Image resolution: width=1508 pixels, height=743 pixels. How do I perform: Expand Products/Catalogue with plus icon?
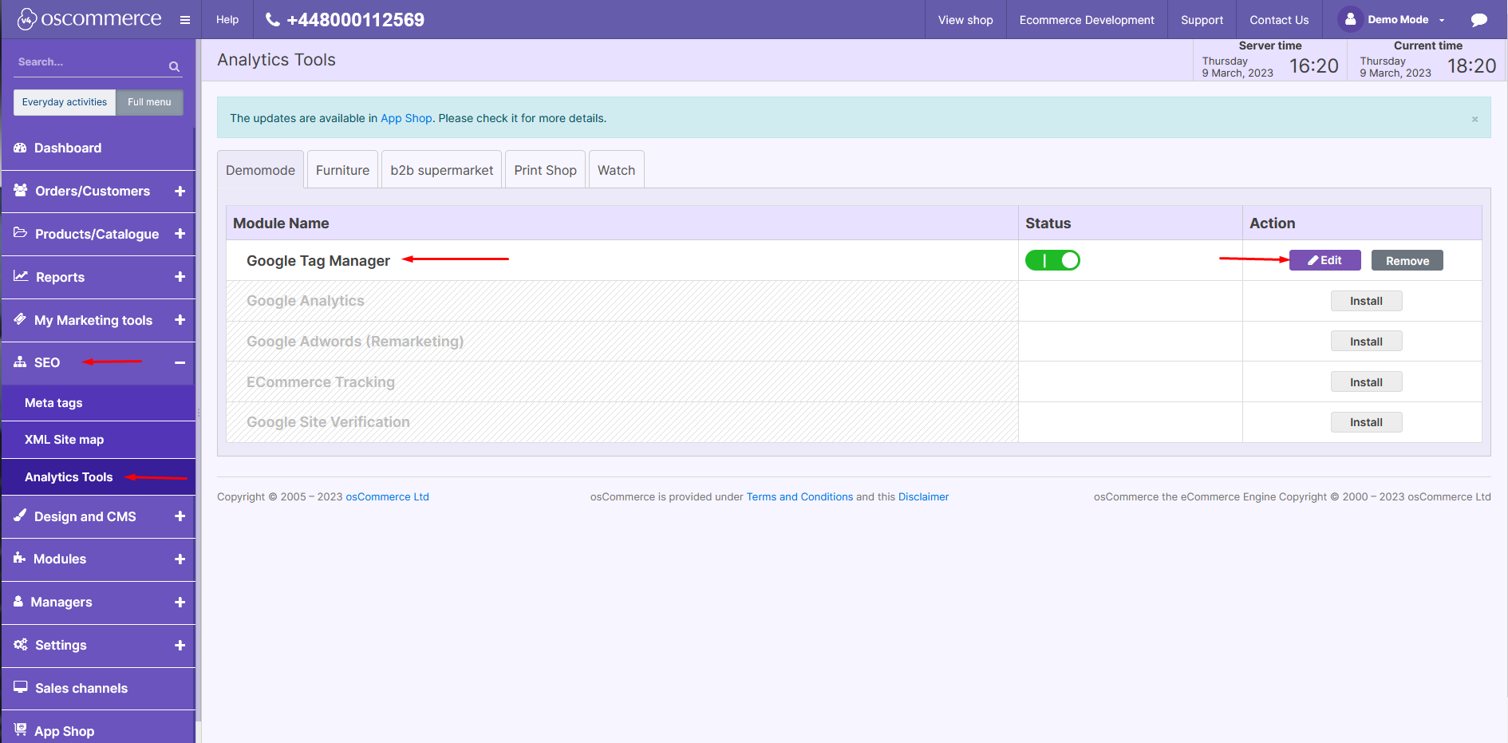pos(180,234)
